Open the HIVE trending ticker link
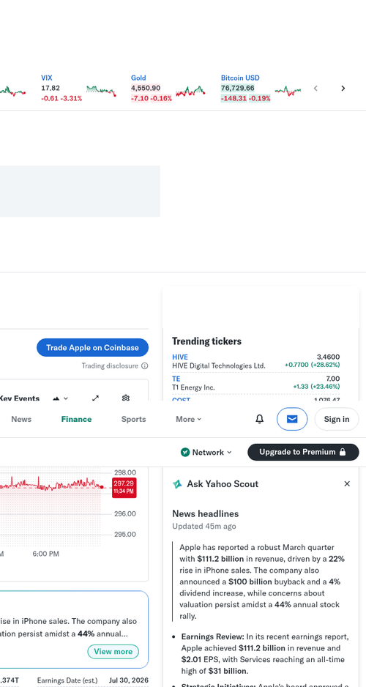Image resolution: width=366 pixels, height=687 pixels. [180, 357]
